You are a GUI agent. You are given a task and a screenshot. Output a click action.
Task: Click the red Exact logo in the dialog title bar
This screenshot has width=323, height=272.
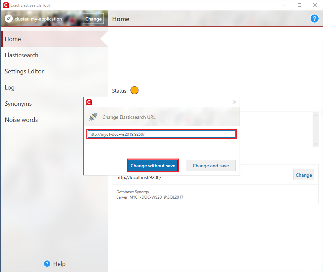(x=89, y=102)
